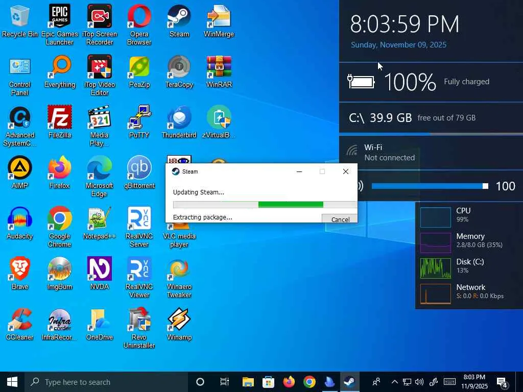Open Cortana from the taskbar
The width and height of the screenshot is (523, 392).
point(200,382)
